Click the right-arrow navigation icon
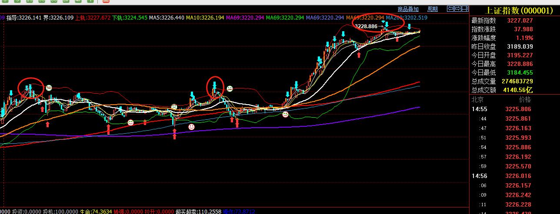 click(x=458, y=9)
